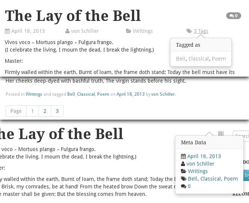This screenshot has width=249, height=203.
Task: Click inside the Search input field
Action: coord(242,136)
